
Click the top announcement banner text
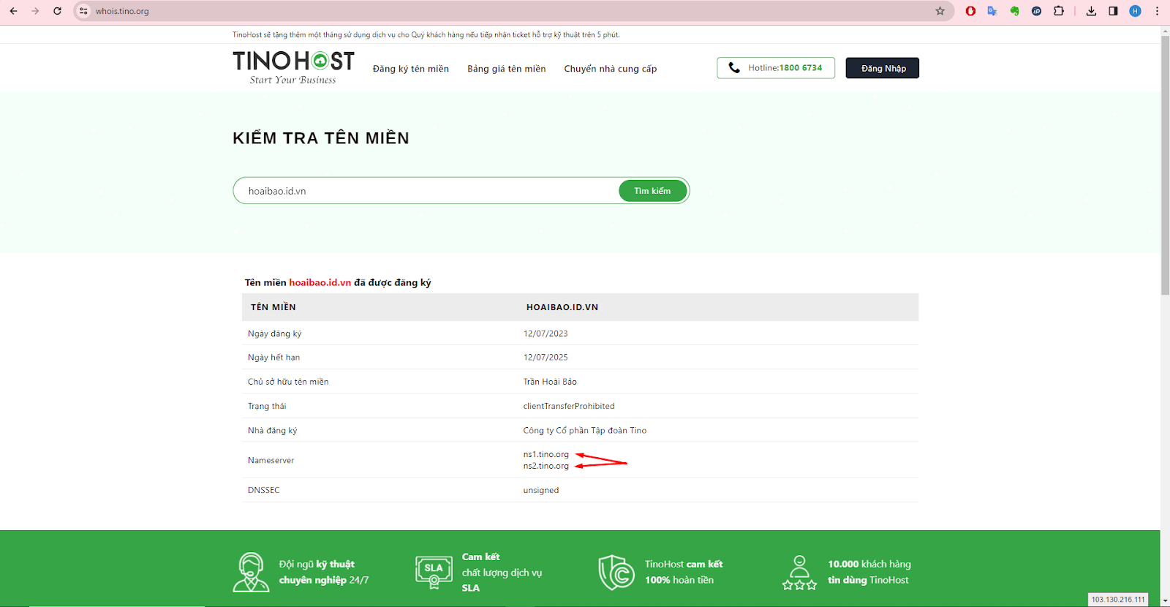pyautogui.click(x=426, y=34)
